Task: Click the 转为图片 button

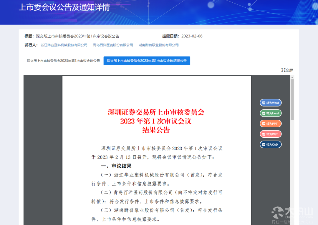Action: coord(271,134)
